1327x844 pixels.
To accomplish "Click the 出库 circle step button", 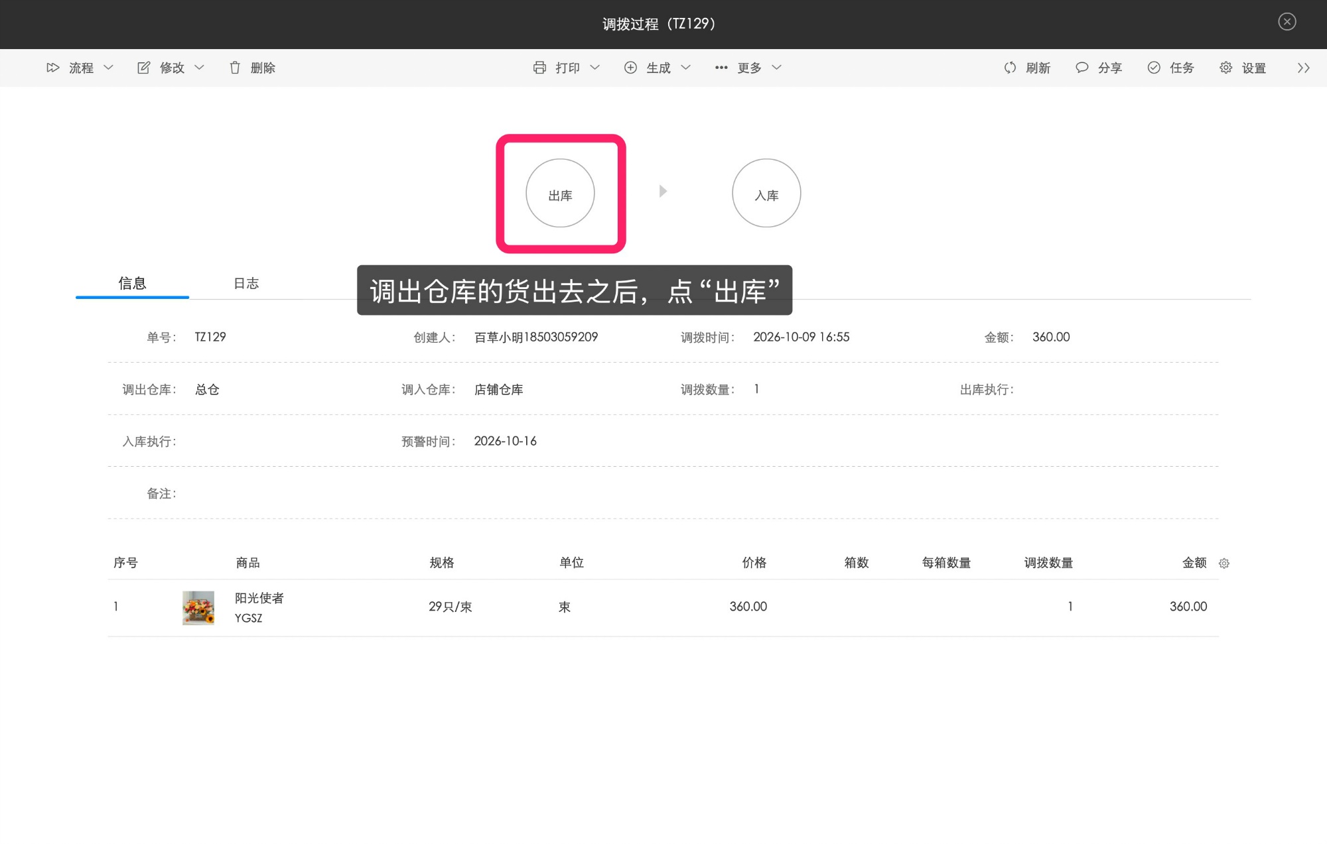I will (x=560, y=193).
